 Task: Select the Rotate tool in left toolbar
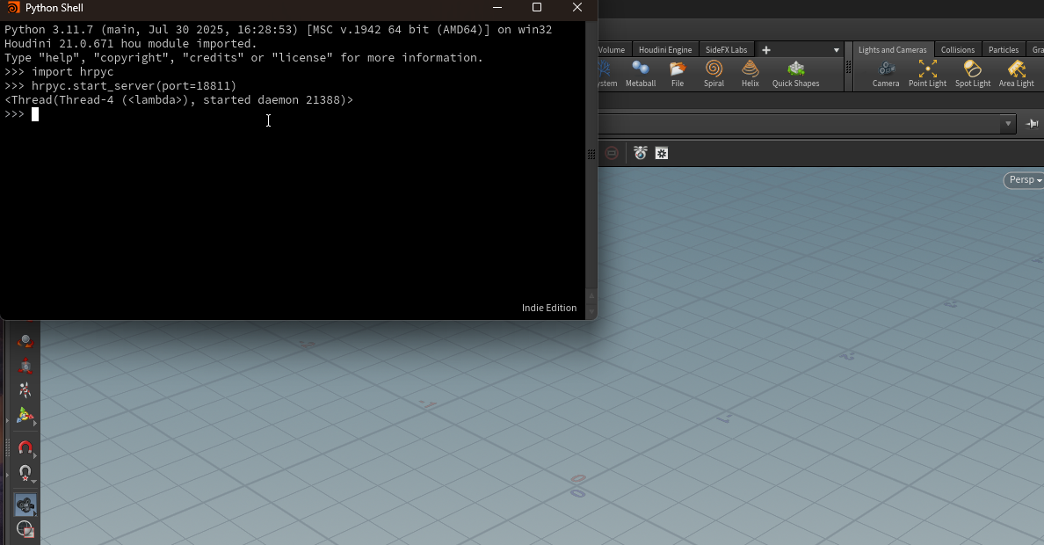[x=25, y=342]
